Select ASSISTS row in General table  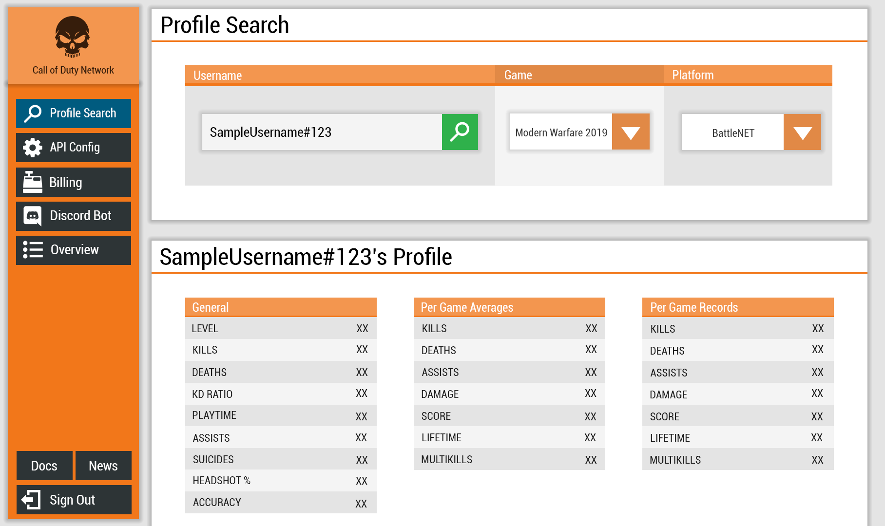point(281,437)
